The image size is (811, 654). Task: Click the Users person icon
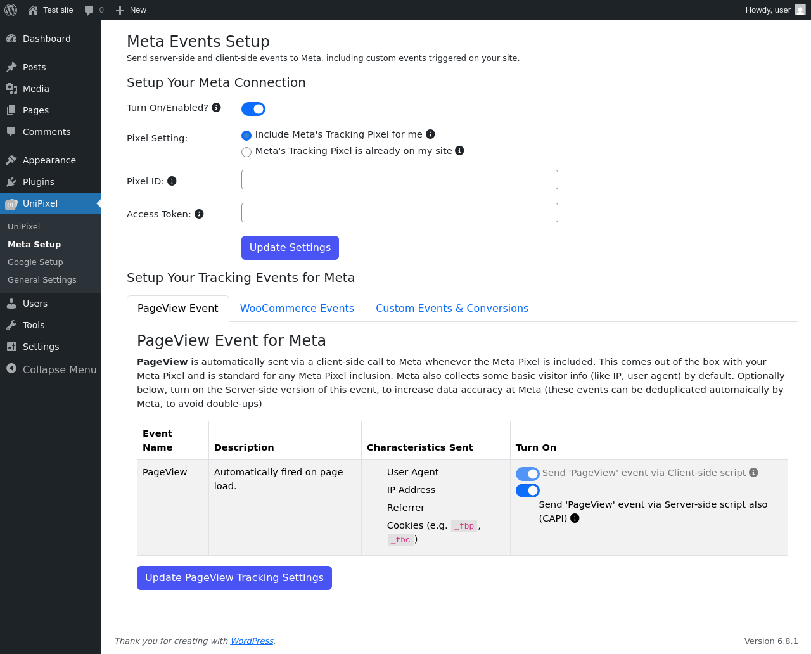(11, 304)
